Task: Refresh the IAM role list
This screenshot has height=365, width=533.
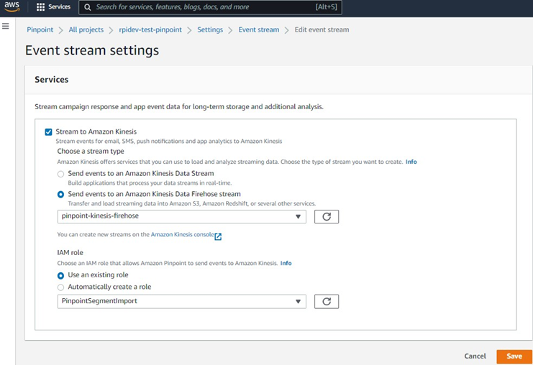Action: click(x=326, y=302)
